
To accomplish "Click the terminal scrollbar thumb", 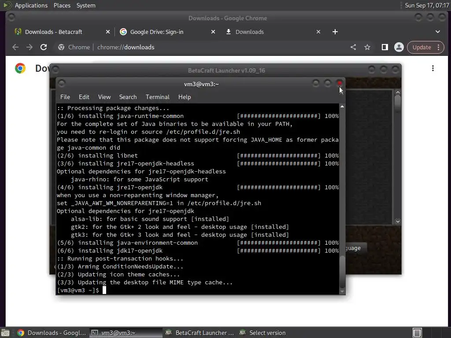I will [342, 271].
